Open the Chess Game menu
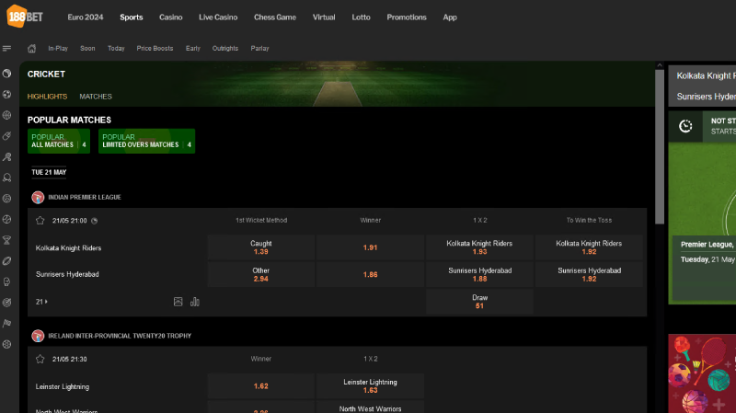The height and width of the screenshot is (413, 736). 275,17
